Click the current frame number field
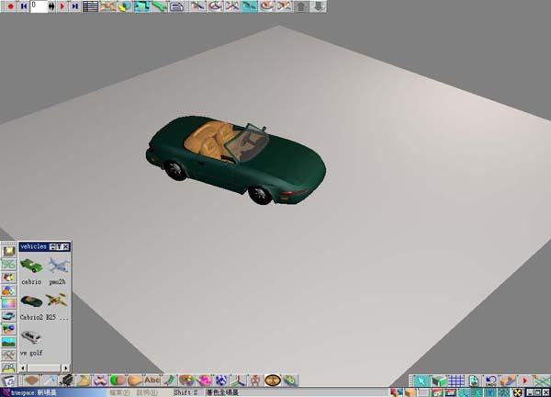The image size is (551, 397). click(39, 6)
